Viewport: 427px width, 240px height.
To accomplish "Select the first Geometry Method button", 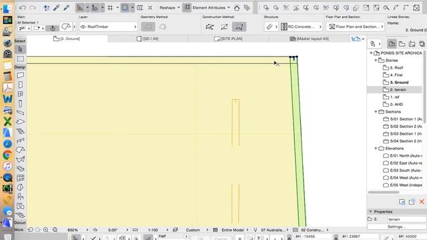I will pyautogui.click(x=148, y=27).
